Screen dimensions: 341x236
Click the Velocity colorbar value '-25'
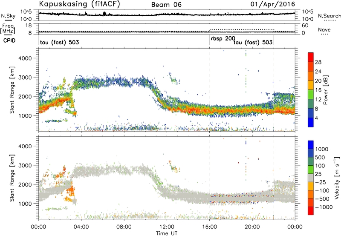pyautogui.click(x=321, y=182)
